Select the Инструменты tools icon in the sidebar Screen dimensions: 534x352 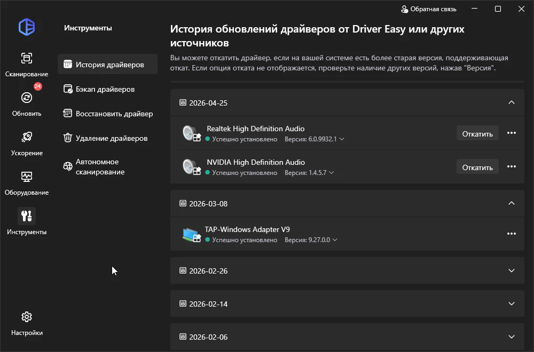27,216
